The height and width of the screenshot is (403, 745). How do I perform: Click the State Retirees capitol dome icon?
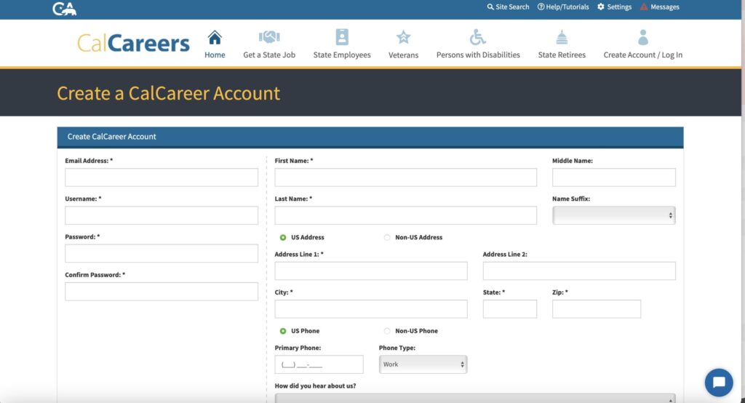562,37
